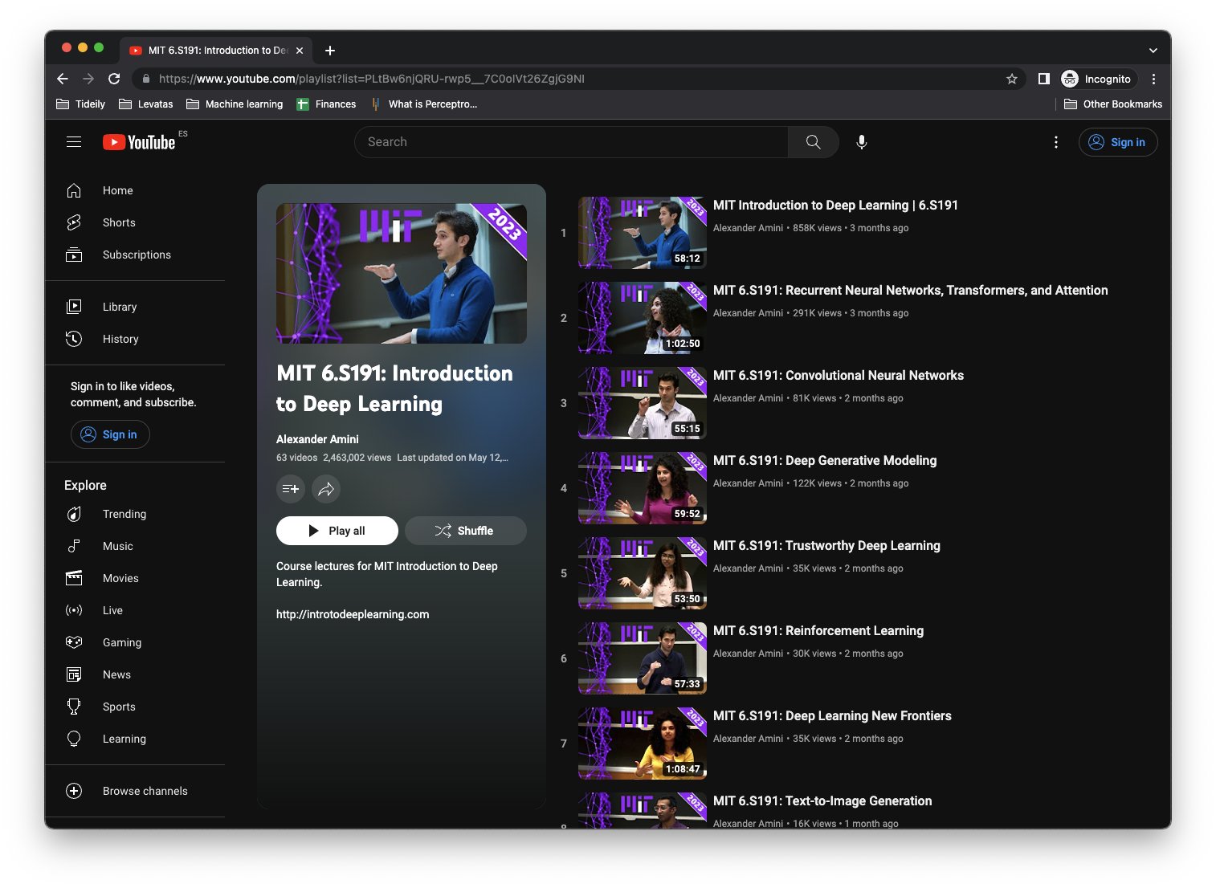This screenshot has width=1216, height=888.
Task: Open the Tideily bookmarks folder
Action: [80, 104]
